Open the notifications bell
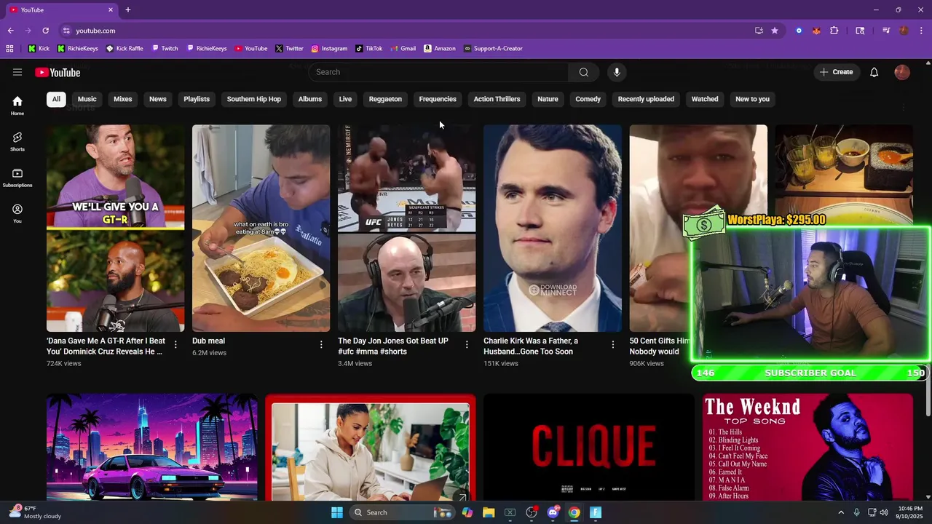The image size is (932, 524). pos(874,72)
